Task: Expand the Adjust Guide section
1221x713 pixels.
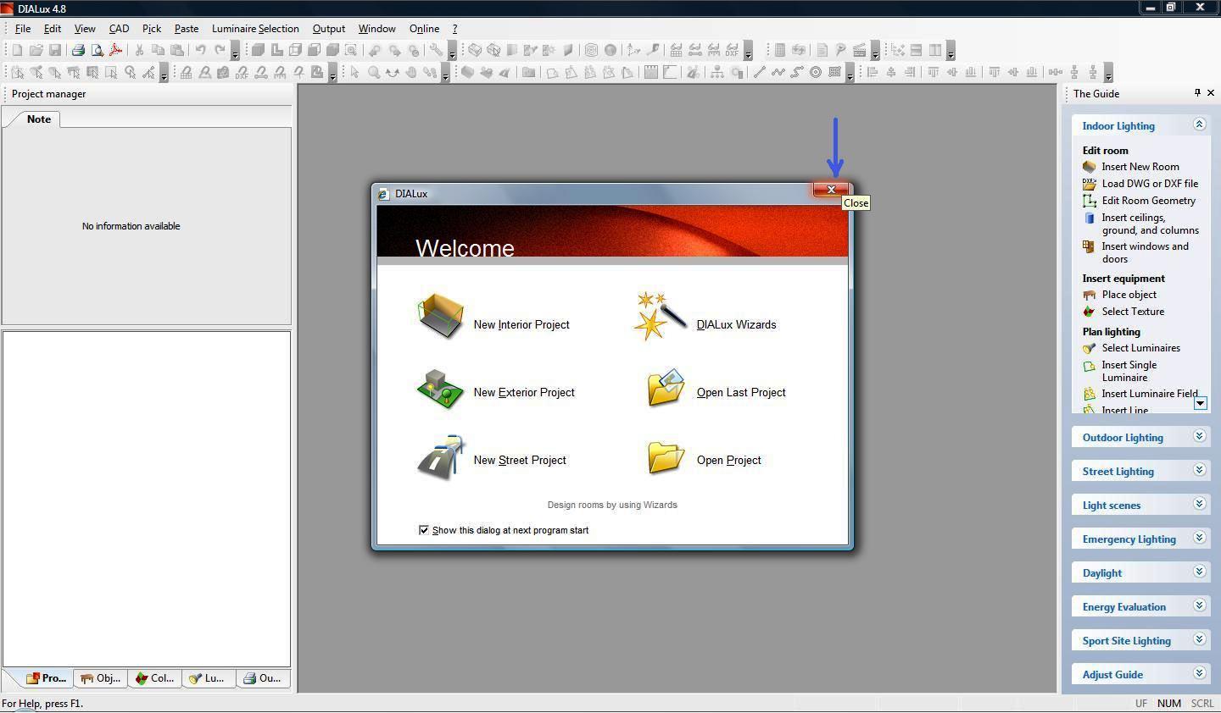Action: 1199,673
